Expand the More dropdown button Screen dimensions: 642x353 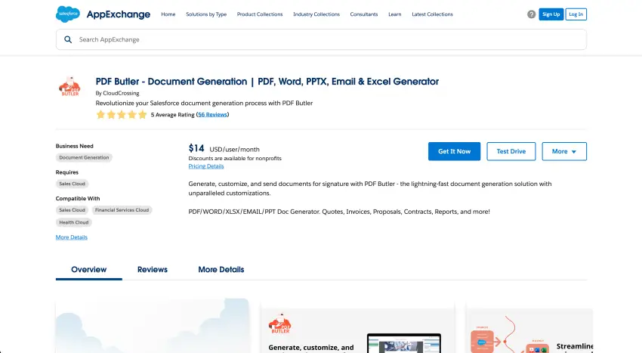click(564, 151)
